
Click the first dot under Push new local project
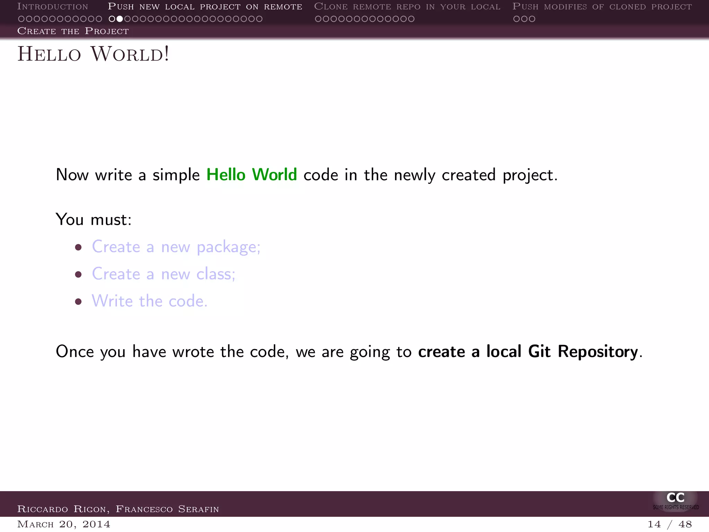[112, 19]
